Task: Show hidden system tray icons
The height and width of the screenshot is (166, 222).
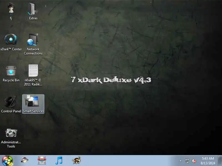Action: (181, 161)
